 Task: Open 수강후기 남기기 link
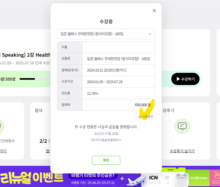coord(182,151)
